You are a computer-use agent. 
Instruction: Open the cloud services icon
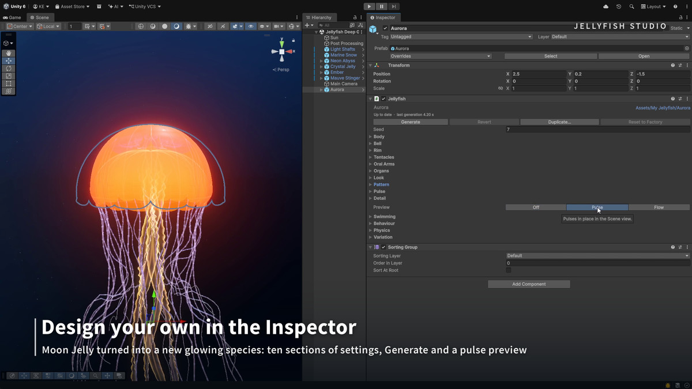(605, 6)
